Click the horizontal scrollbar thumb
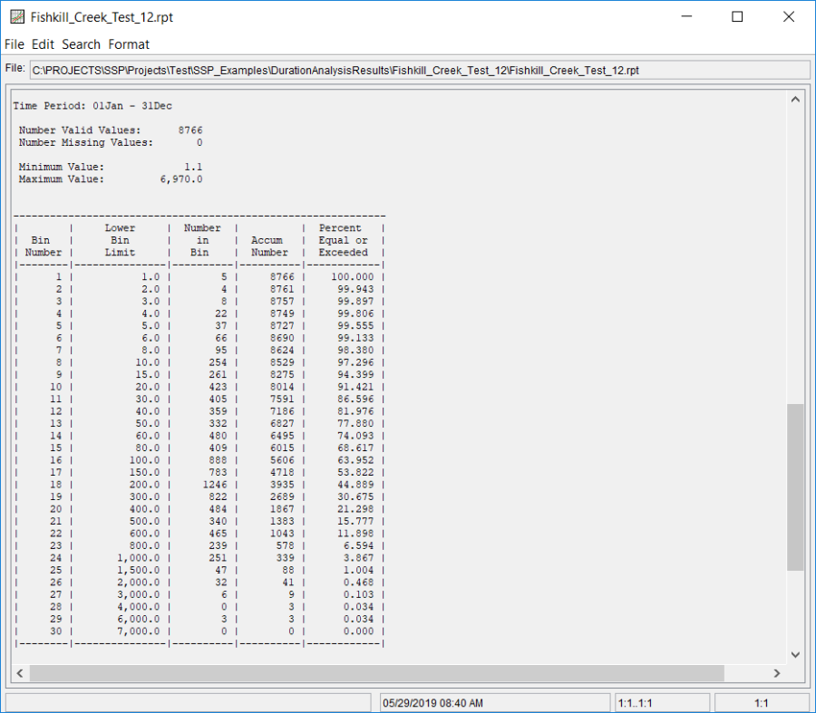 [377, 673]
